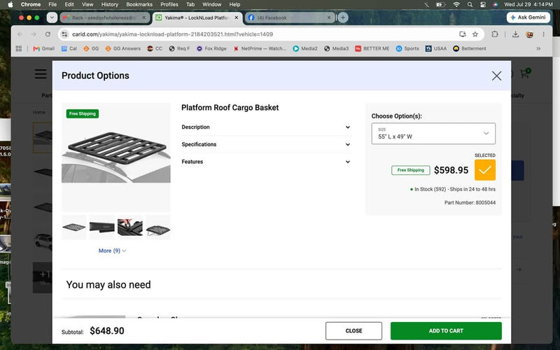
Task: Open the Chrome extensions puzzle icon
Action: click(495, 34)
